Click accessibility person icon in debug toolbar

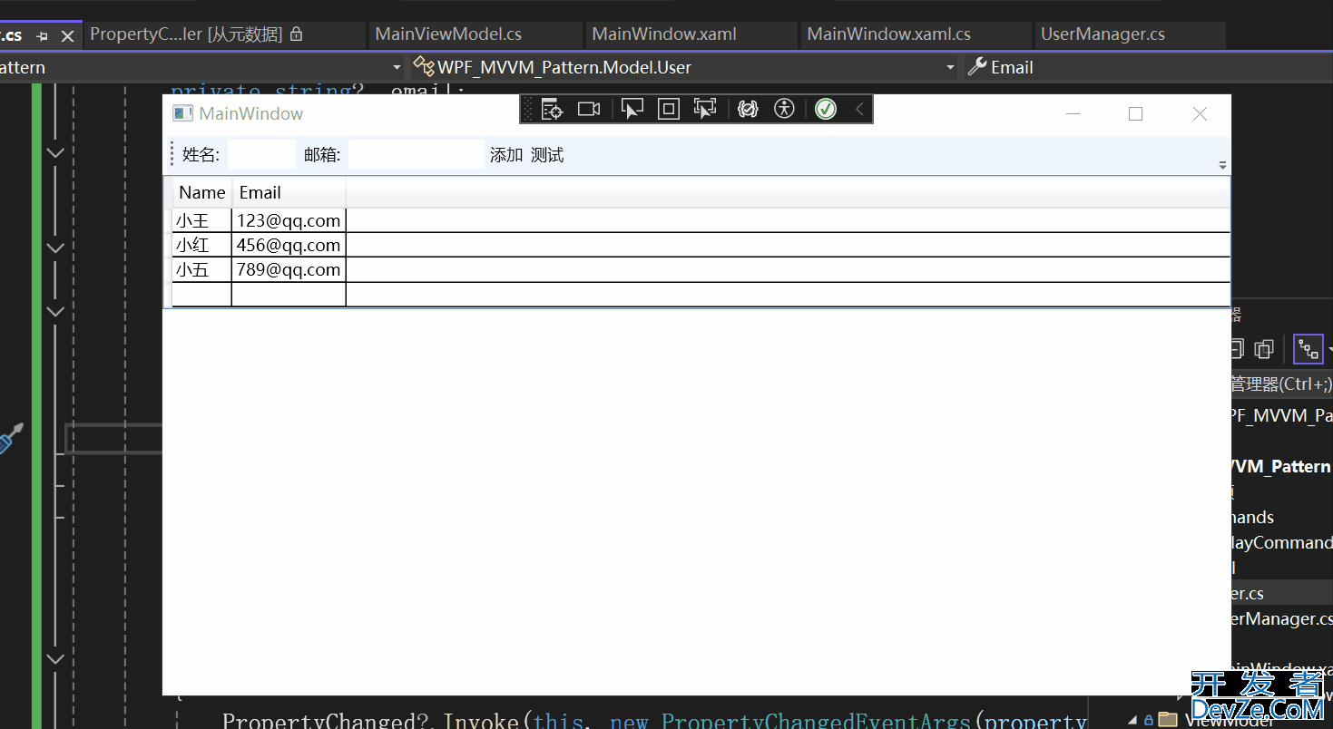(x=784, y=110)
